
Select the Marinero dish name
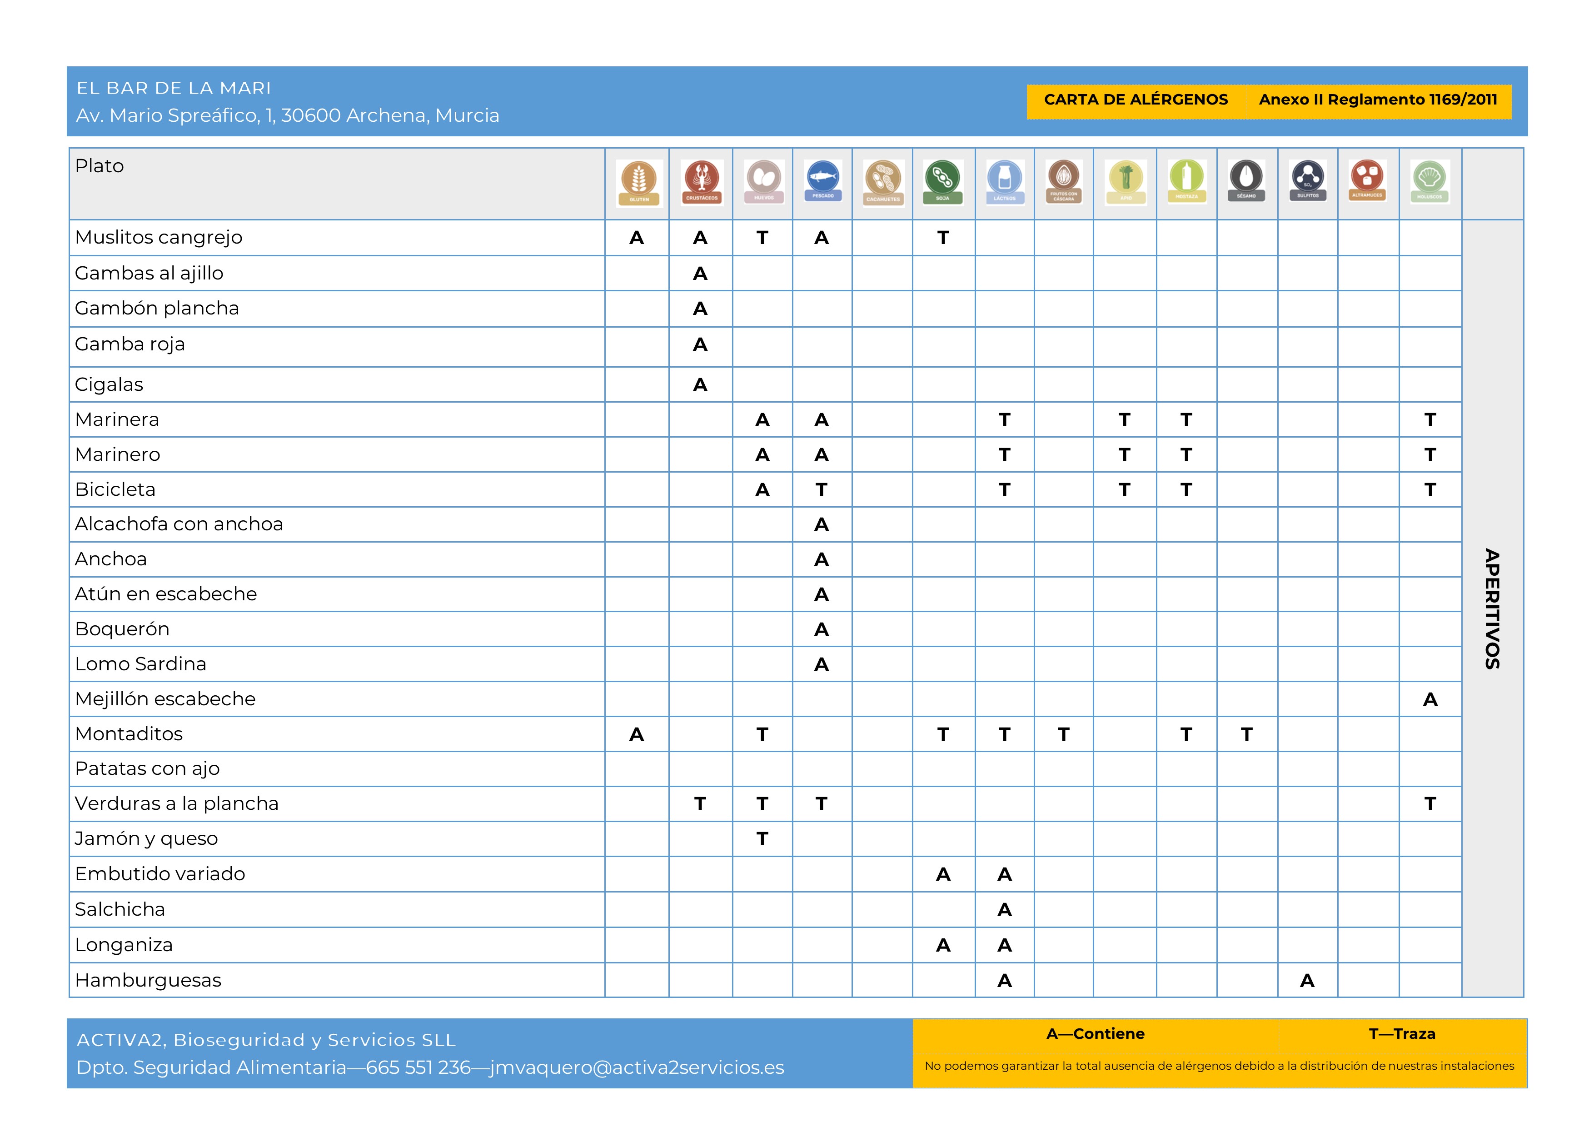point(117,454)
